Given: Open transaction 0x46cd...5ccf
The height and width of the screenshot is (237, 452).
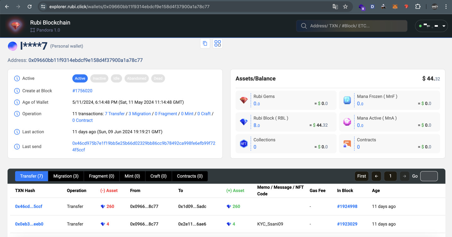Looking at the screenshot, I should click(29, 207).
